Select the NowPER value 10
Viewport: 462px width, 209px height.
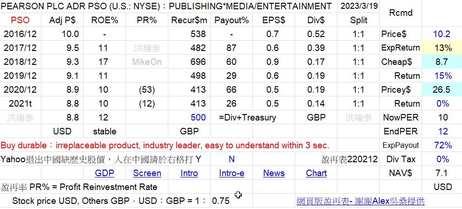click(x=442, y=117)
